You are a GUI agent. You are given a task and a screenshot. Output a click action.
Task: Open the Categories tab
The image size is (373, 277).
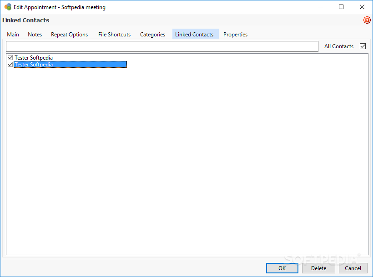(x=152, y=35)
